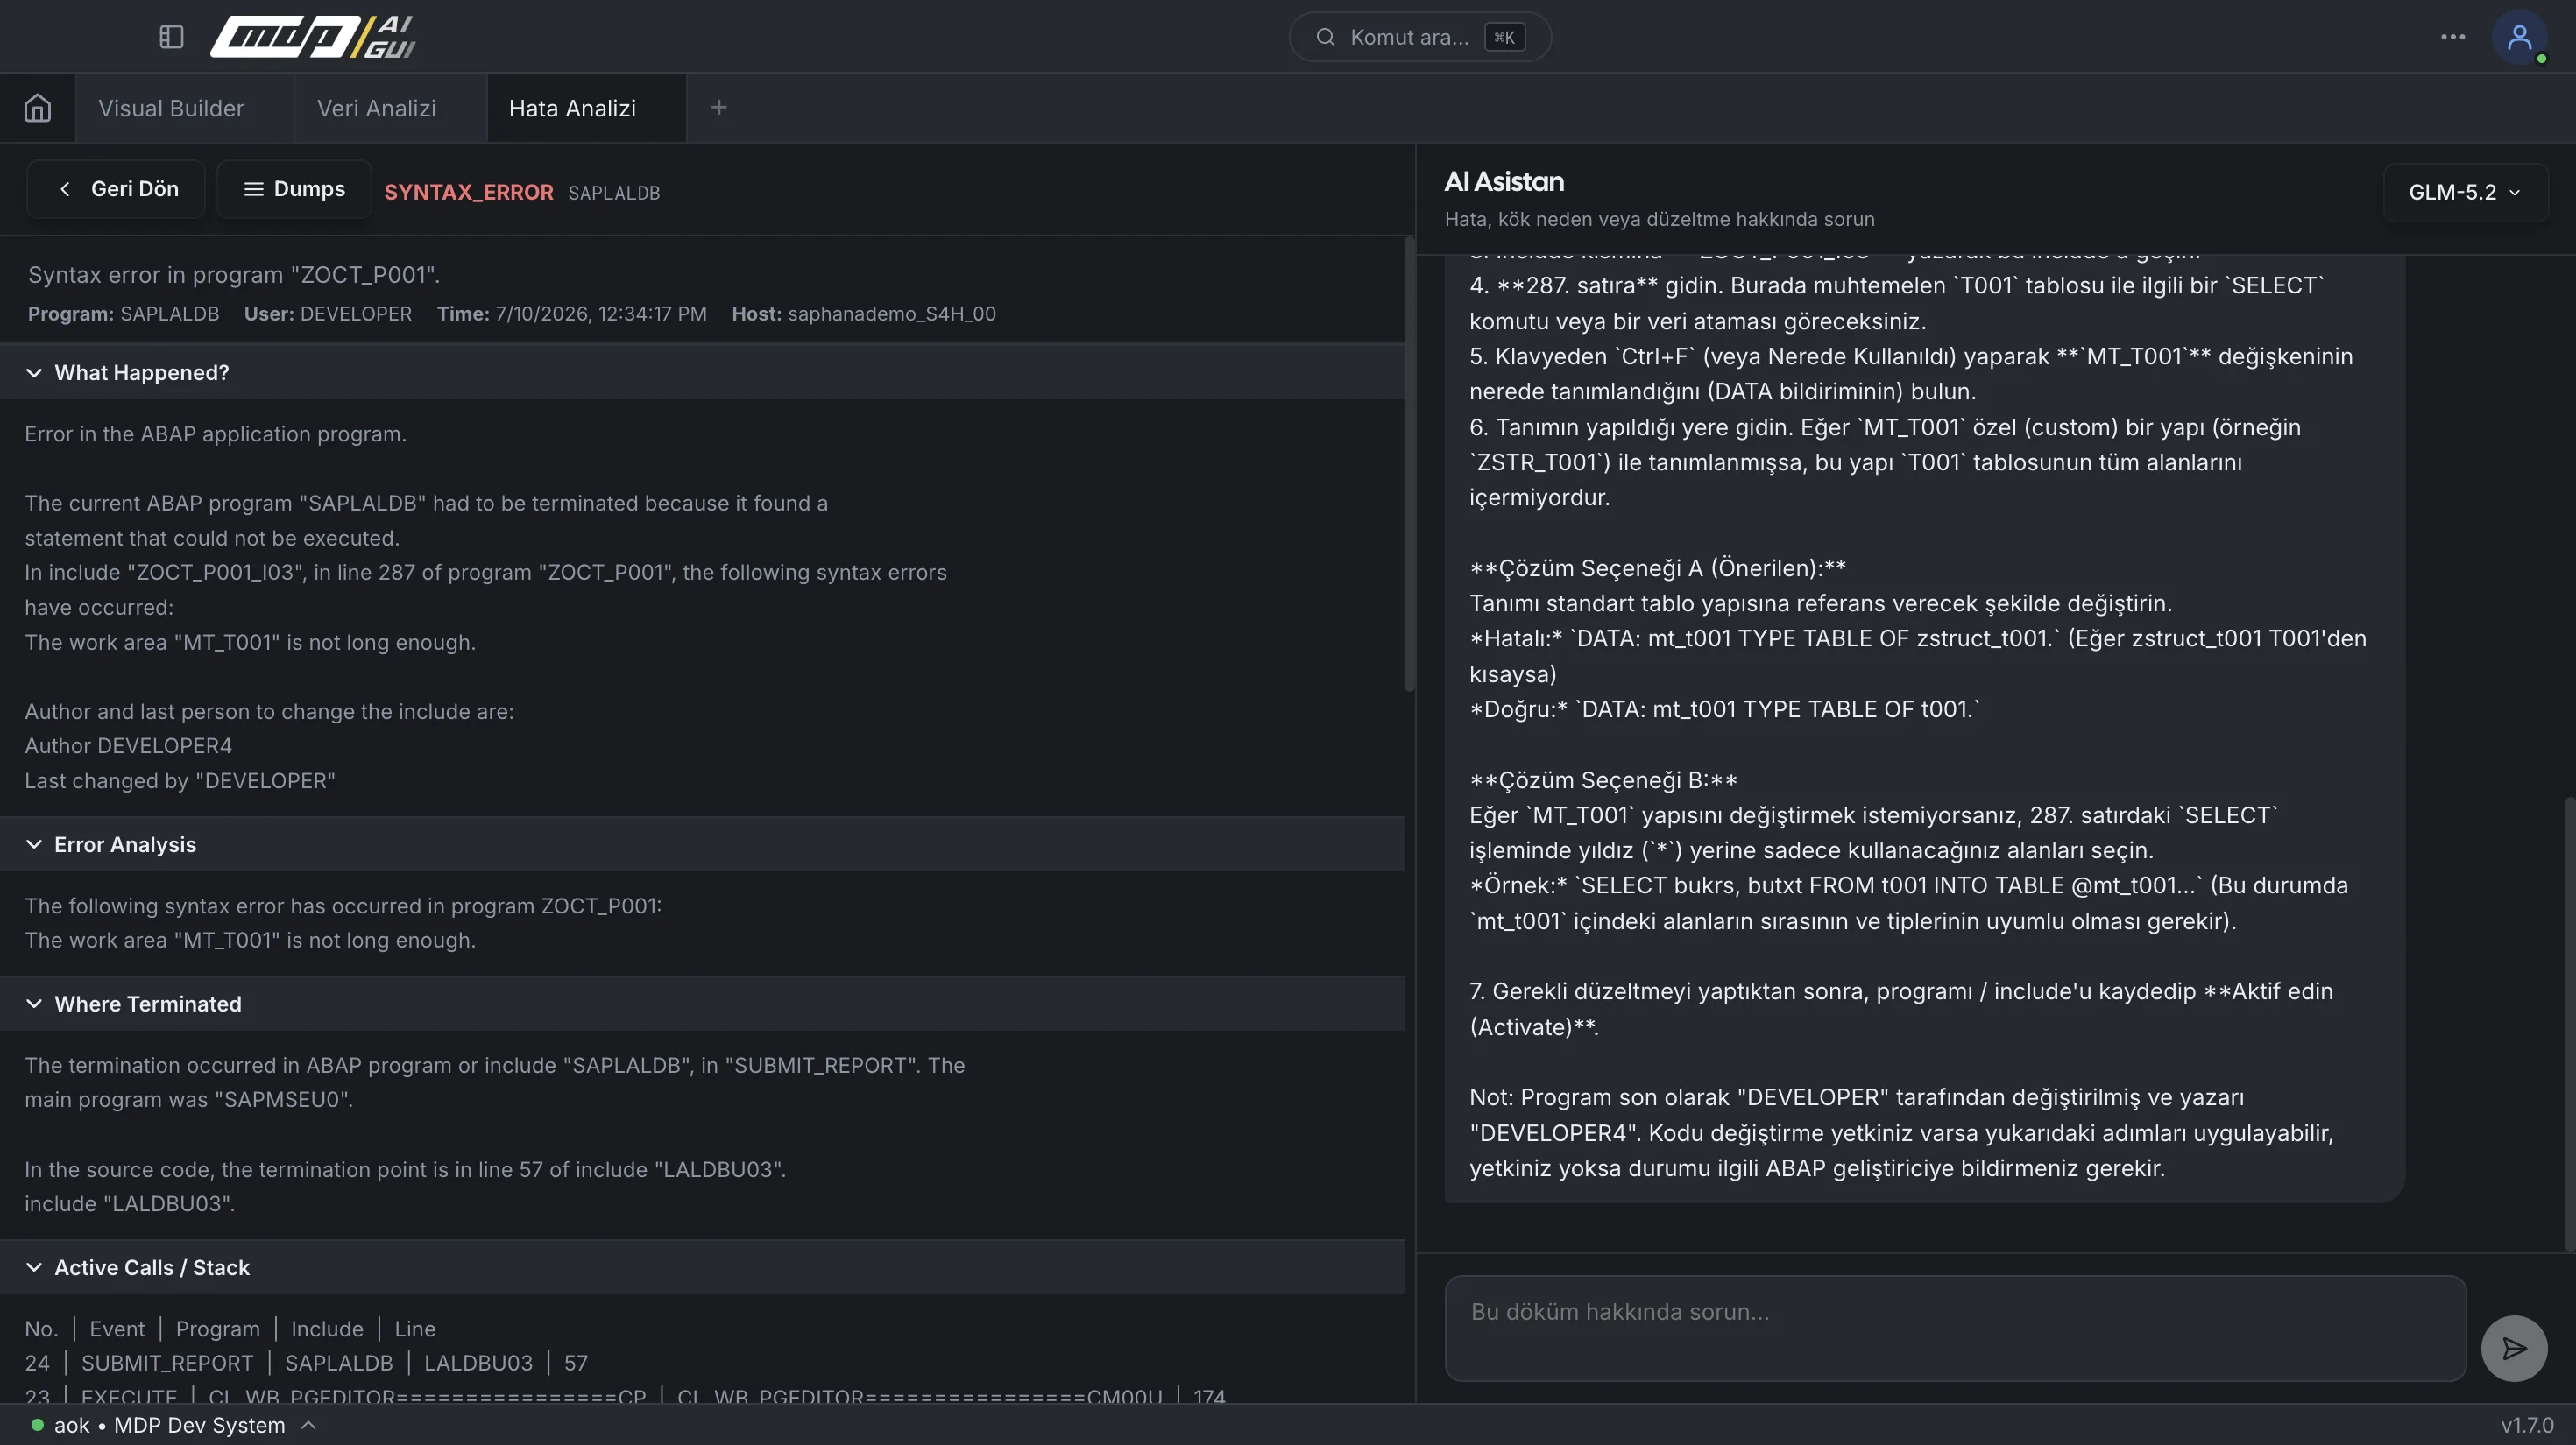Click the SUBMIT_REPORT stack row 24

tap(306, 1363)
